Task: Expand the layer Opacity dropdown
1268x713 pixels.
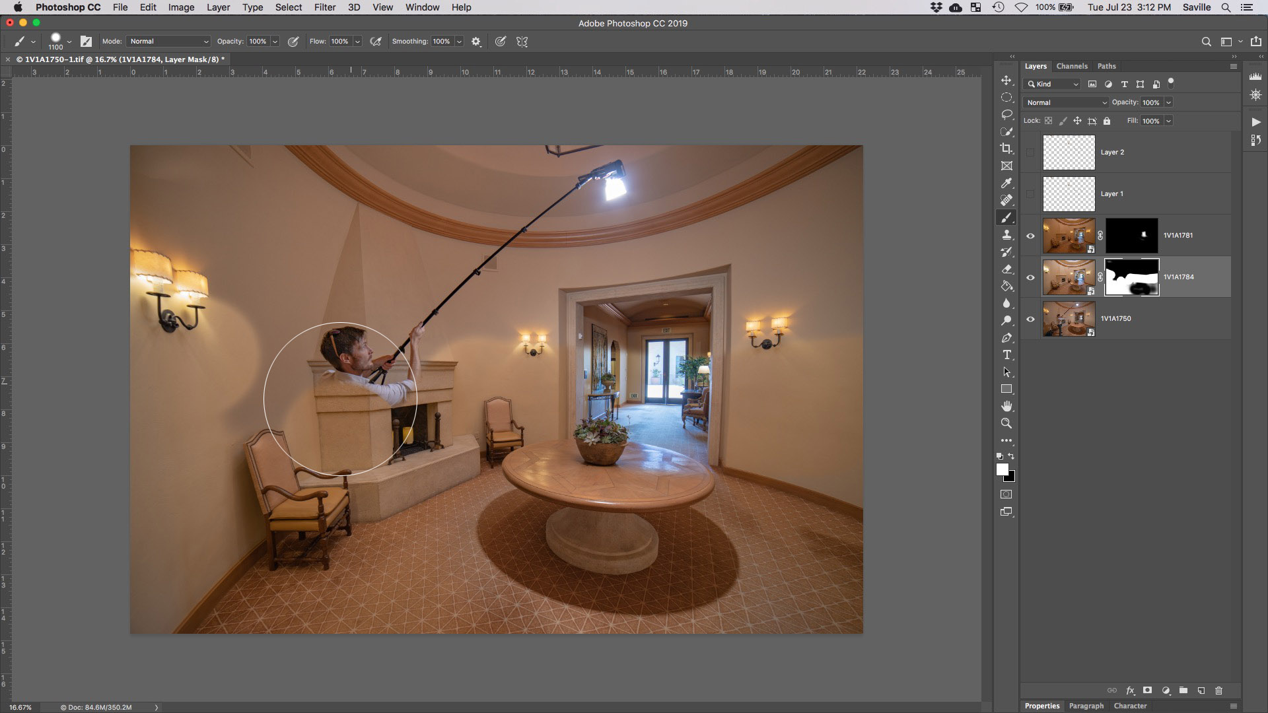Action: 1168,102
